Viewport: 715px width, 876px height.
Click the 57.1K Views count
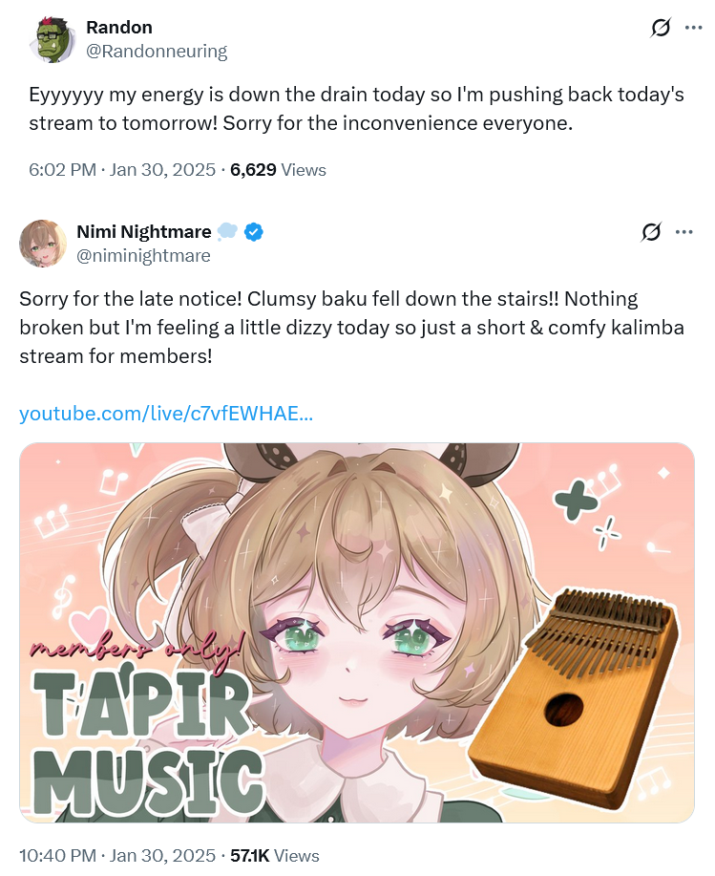[275, 855]
